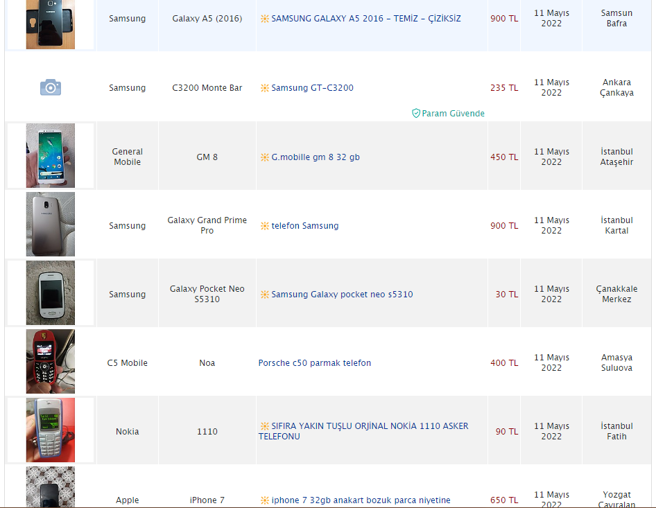
Task: Click the Param Güvende shield icon
Action: coord(416,113)
